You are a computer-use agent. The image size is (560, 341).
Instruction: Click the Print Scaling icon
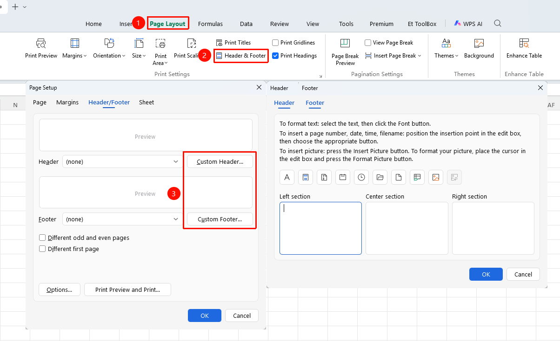click(191, 44)
